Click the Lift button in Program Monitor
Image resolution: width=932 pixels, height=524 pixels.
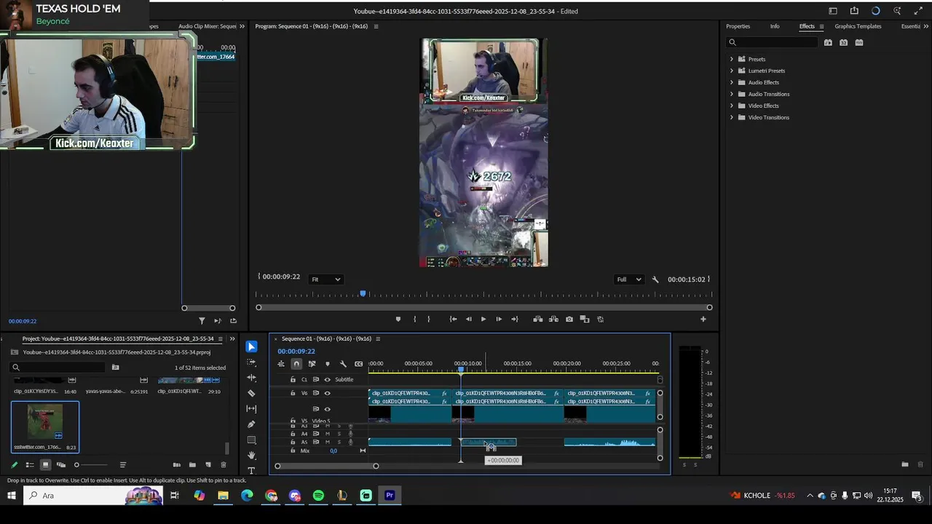538,319
